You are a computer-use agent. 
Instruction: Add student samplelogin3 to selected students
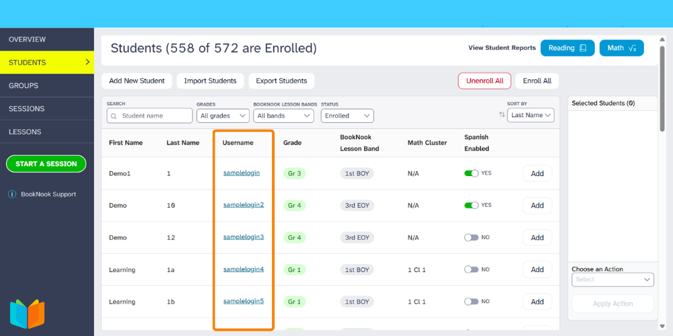[x=537, y=237]
